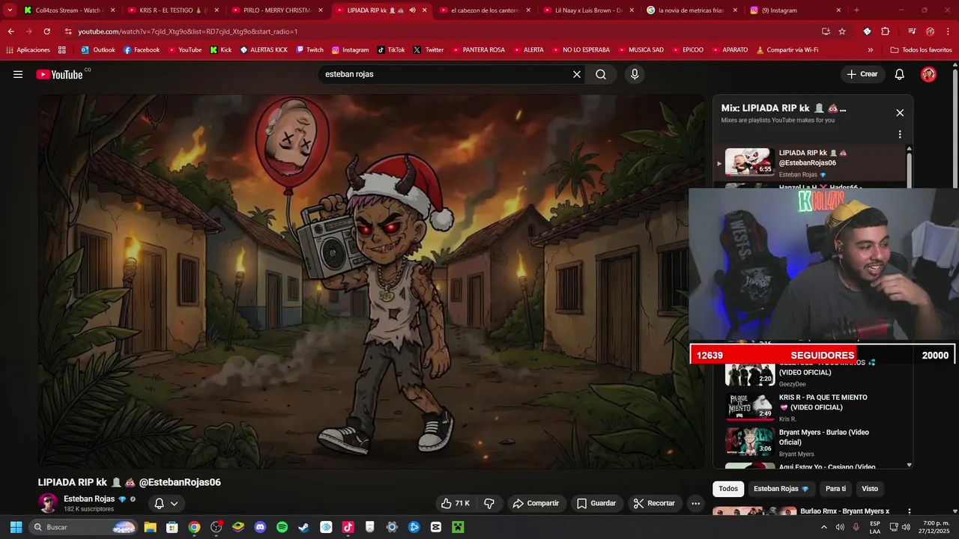Dislike the LIPIADA RIP video
Image resolution: width=959 pixels, height=539 pixels.
click(x=489, y=503)
